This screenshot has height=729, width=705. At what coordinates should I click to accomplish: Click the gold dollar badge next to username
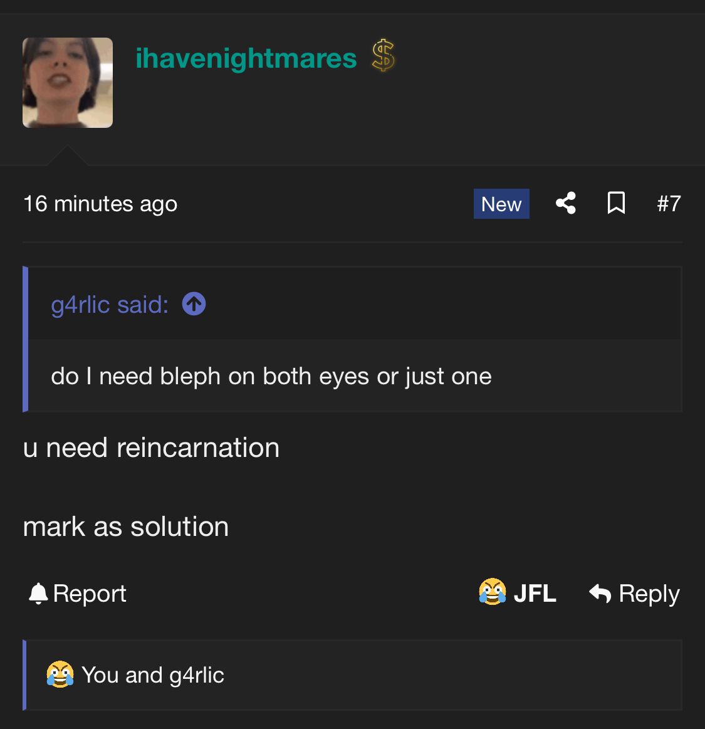[x=383, y=56]
